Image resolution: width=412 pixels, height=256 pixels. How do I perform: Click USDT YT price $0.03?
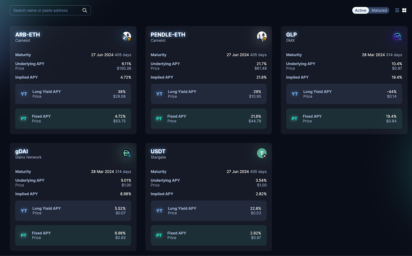pyautogui.click(x=256, y=213)
